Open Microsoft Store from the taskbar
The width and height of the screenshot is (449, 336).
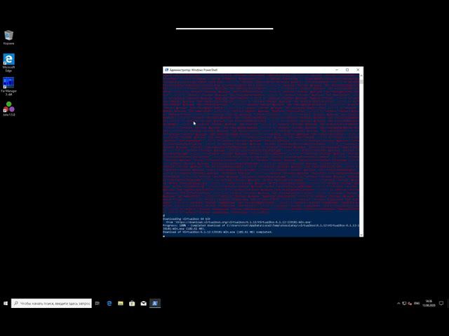132,303
